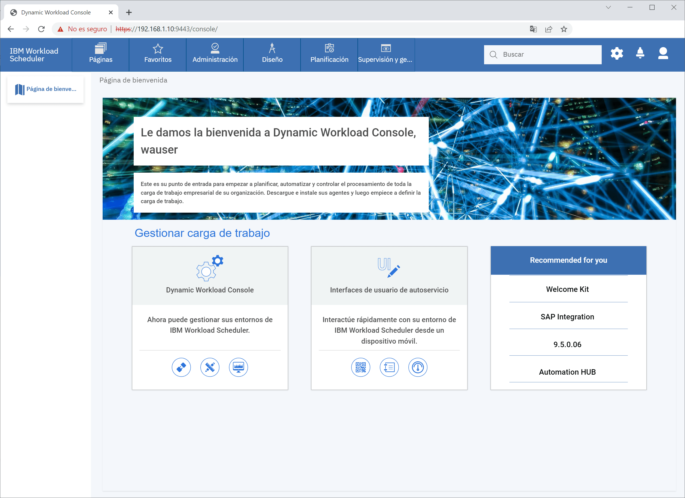685x498 pixels.
Task: Open the Diseño menu
Action: point(272,55)
